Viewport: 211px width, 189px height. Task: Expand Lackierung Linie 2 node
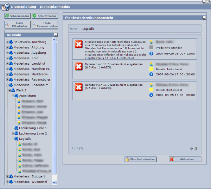click(x=13, y=133)
